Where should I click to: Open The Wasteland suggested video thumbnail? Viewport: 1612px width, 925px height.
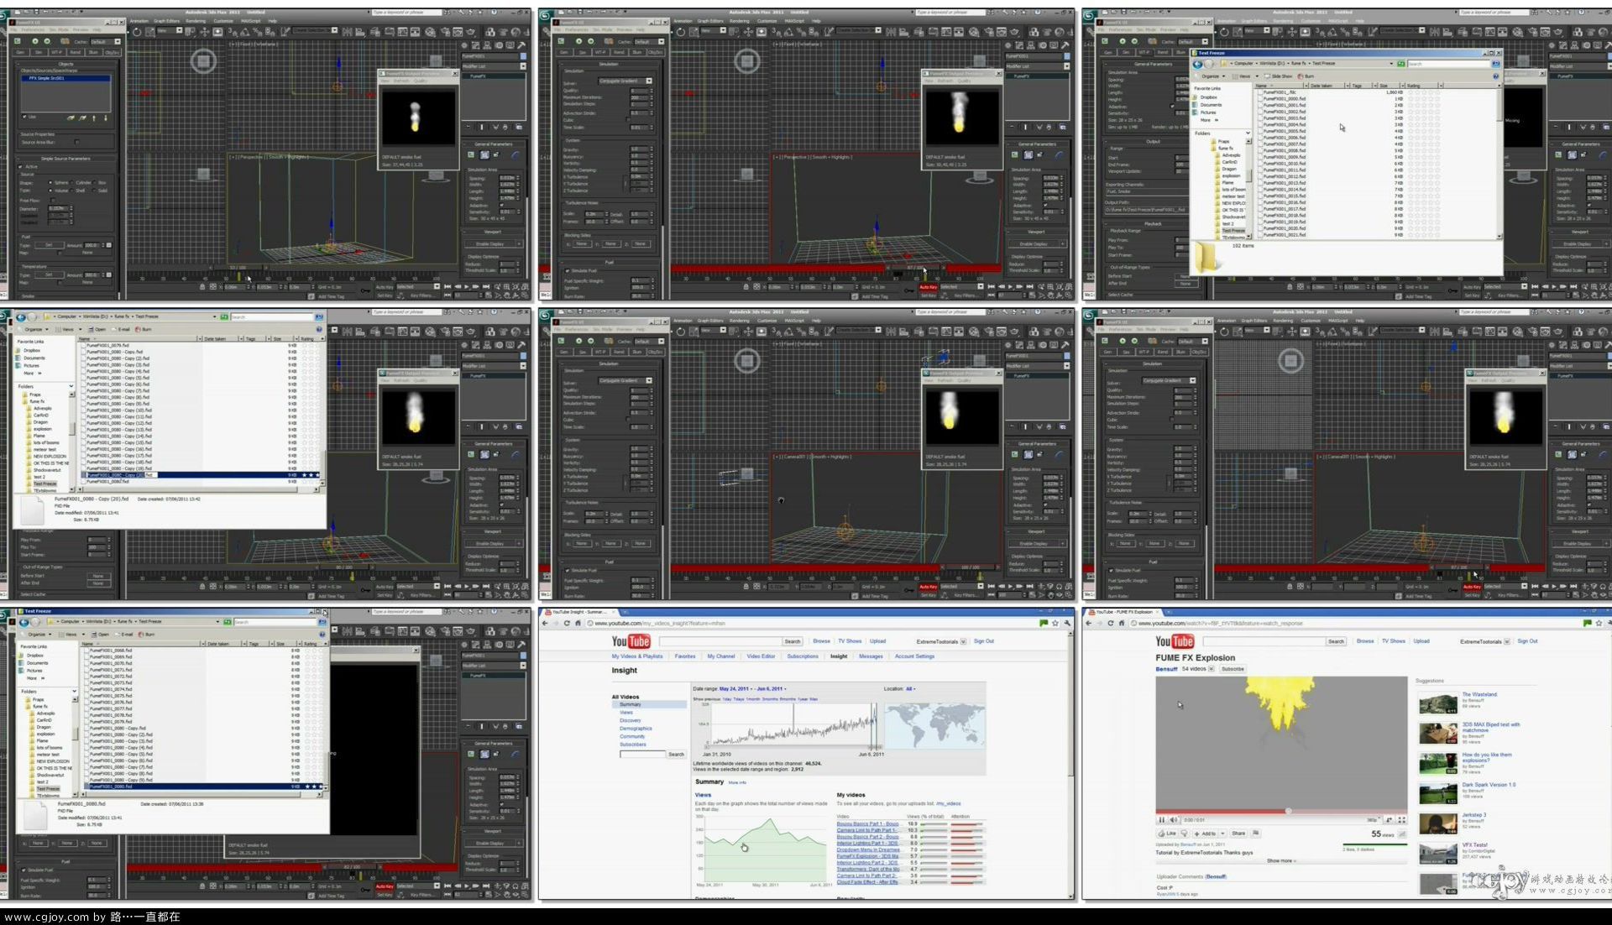(1438, 703)
